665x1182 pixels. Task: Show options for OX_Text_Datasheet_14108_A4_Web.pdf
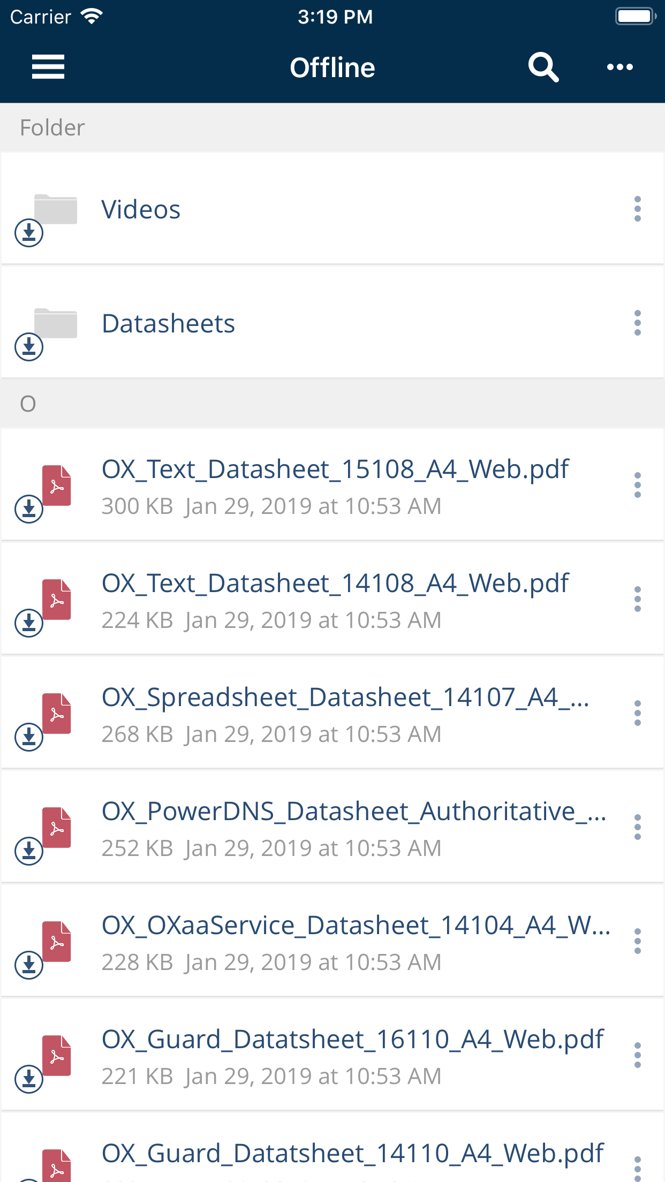pyautogui.click(x=637, y=599)
